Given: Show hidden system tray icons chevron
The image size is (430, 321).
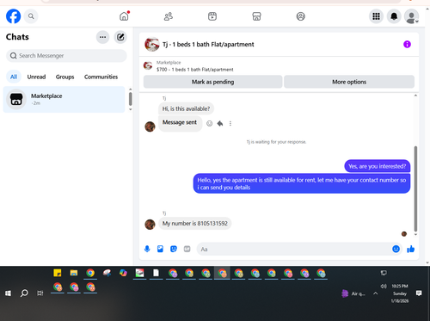Looking at the screenshot, I should 375,293.
